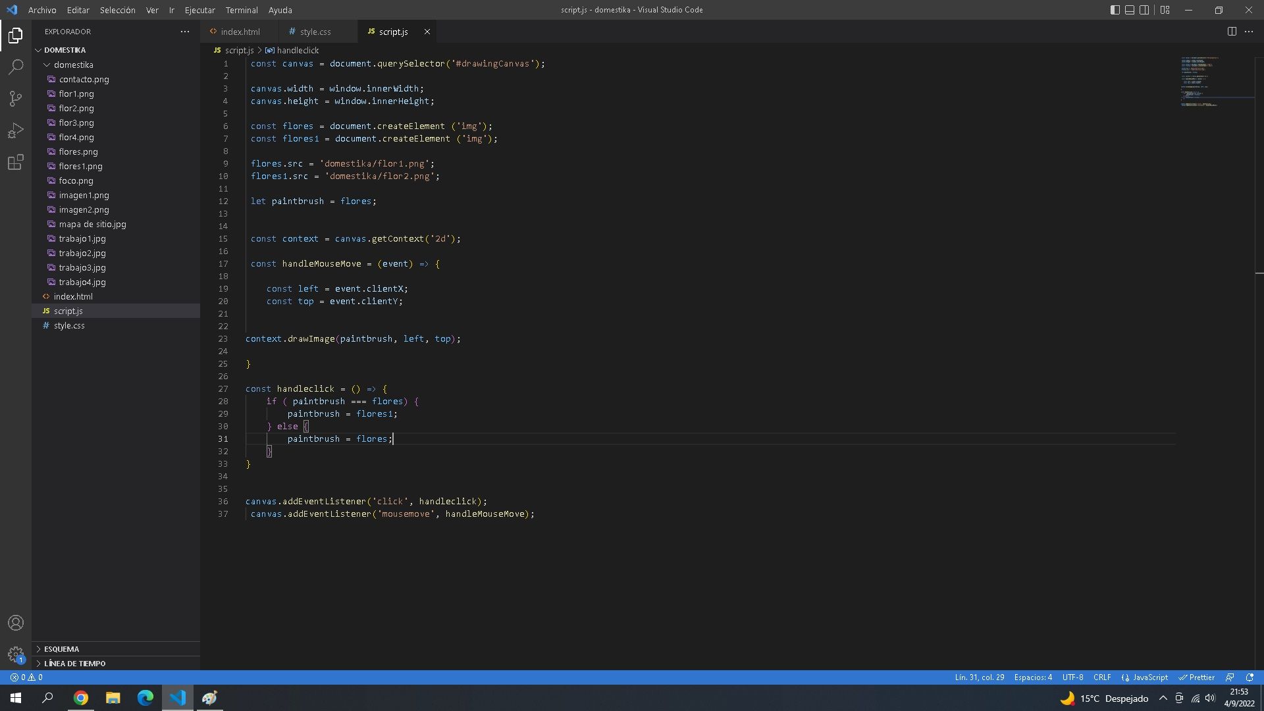Screen dimensions: 1264x711
Task: Change end of line sequence CRLF
Action: coord(1102,677)
